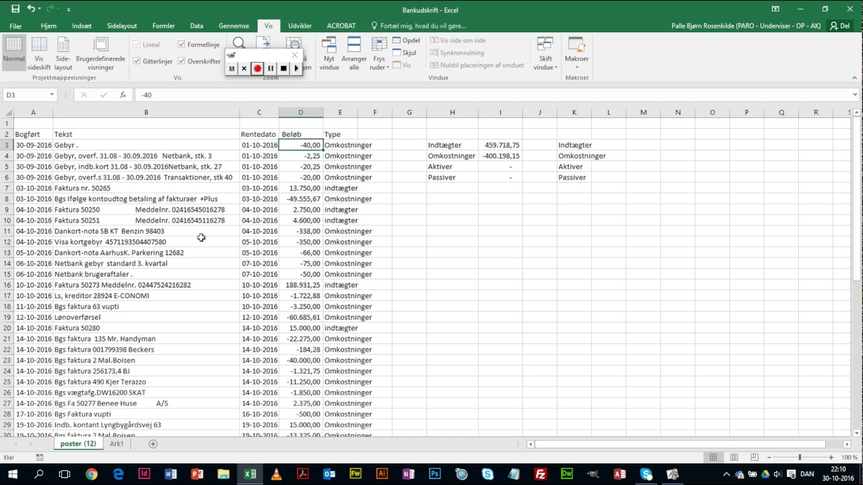Toggle the Lineal checkbox

tap(137, 44)
